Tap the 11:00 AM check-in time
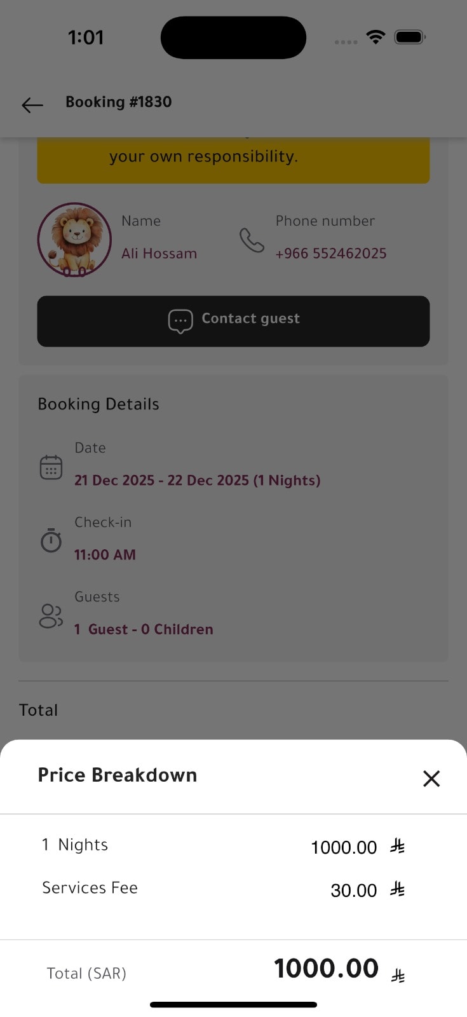The height and width of the screenshot is (1017, 467). point(105,554)
